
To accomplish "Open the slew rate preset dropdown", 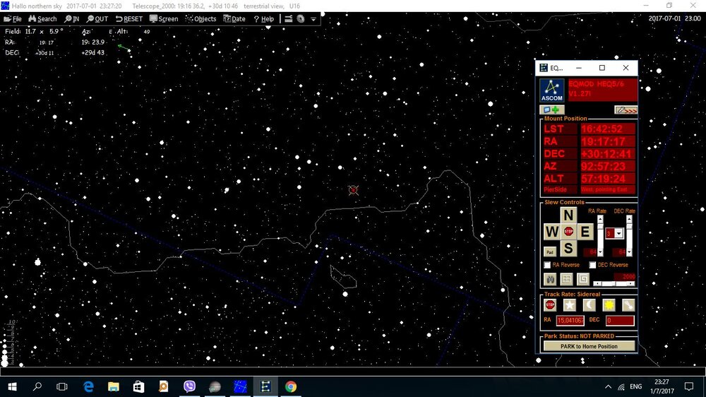I will click(619, 233).
